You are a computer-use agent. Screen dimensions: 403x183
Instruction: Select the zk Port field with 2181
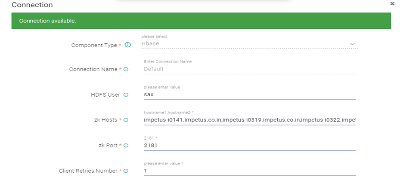(249, 145)
